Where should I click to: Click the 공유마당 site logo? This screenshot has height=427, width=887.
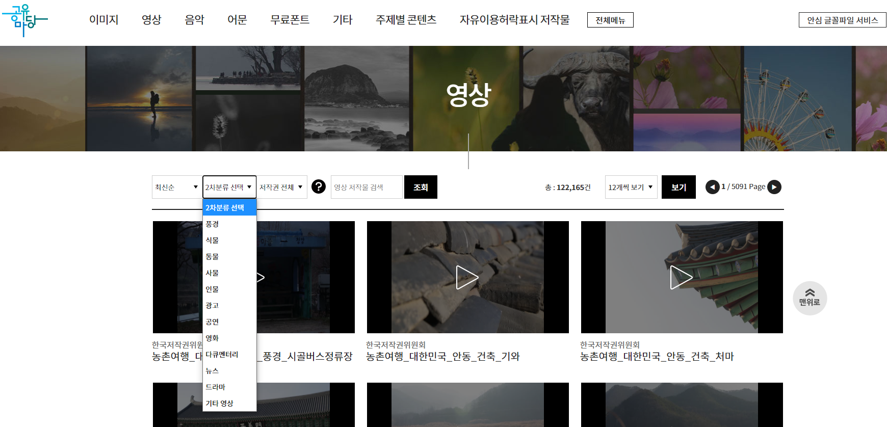pyautogui.click(x=25, y=20)
